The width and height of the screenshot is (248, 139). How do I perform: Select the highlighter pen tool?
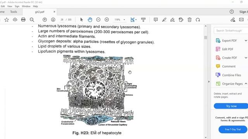pyautogui.click(x=164, y=20)
